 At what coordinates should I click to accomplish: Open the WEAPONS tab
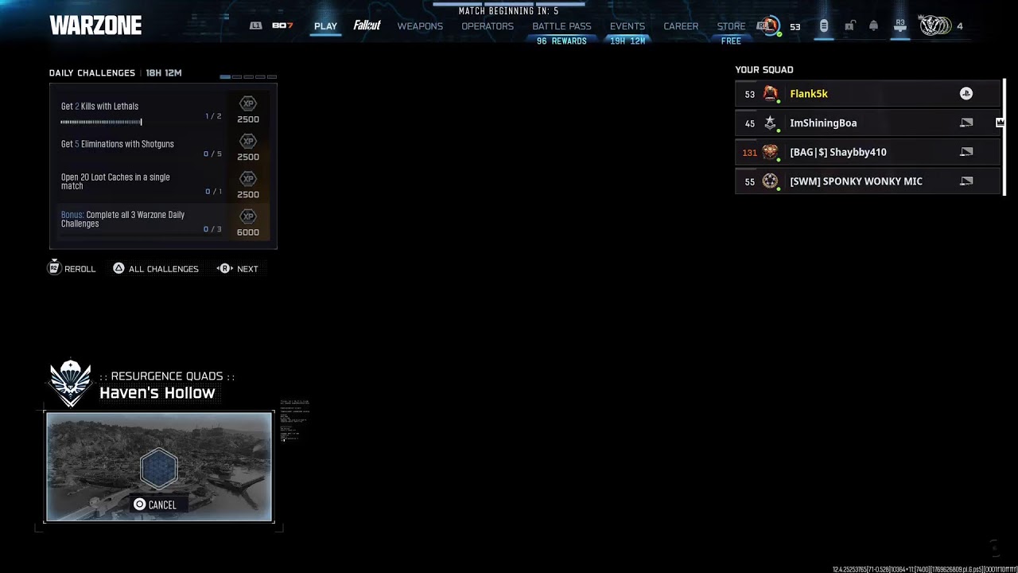[x=420, y=26]
